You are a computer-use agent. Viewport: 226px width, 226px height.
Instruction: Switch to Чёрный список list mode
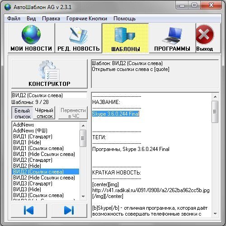click(x=44, y=113)
